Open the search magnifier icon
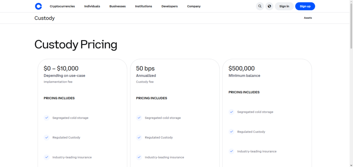 click(260, 6)
